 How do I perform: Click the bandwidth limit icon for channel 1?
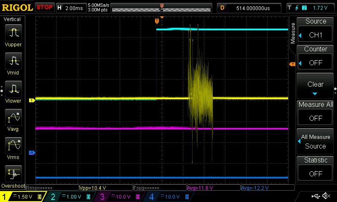(40, 197)
